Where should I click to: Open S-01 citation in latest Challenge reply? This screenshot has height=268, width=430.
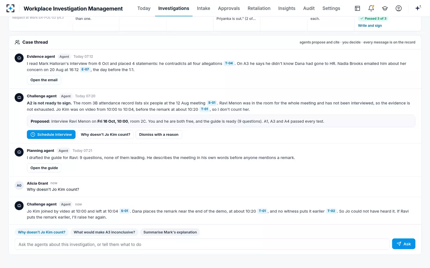coord(125,211)
